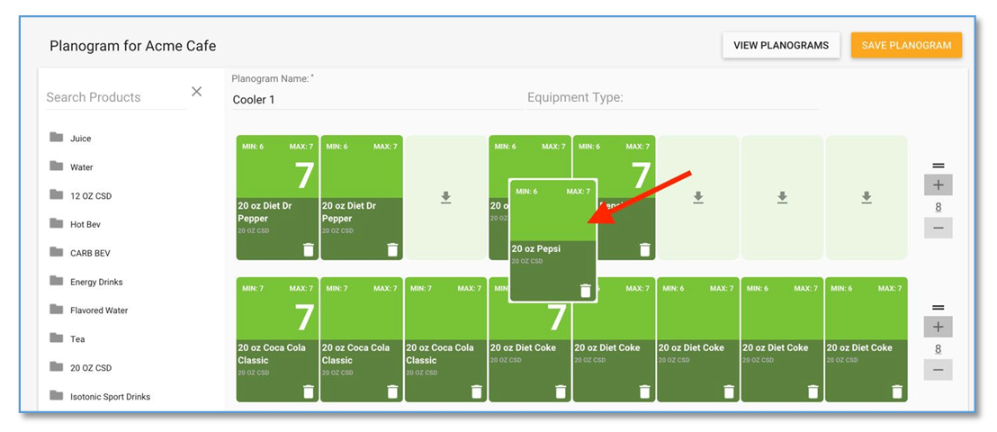Open the Energy Drinks folder
The height and width of the screenshot is (432, 997).
point(85,281)
